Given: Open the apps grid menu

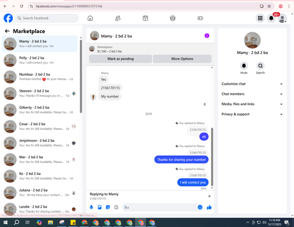Looking at the screenshot, I should tap(260, 18).
